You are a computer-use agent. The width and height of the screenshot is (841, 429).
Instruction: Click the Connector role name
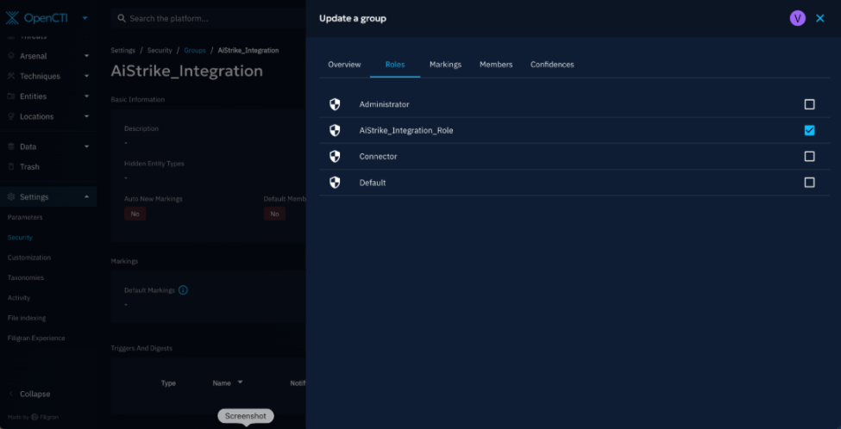(x=378, y=157)
